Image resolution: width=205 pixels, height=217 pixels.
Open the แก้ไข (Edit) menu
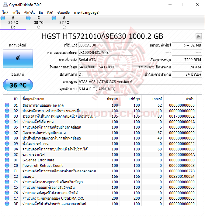point(16,12)
